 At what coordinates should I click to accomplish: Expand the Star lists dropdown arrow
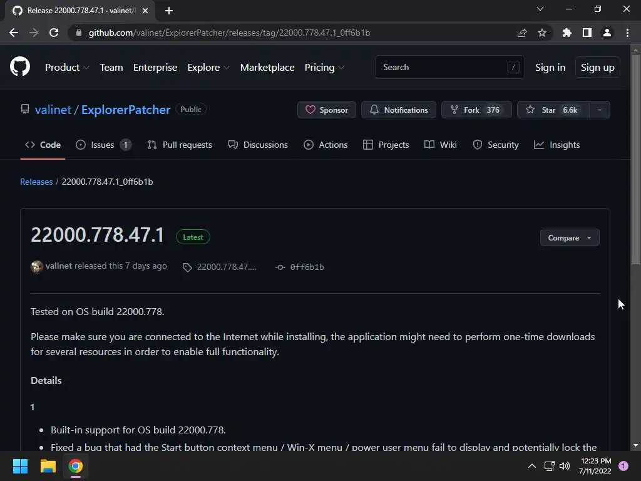600,110
